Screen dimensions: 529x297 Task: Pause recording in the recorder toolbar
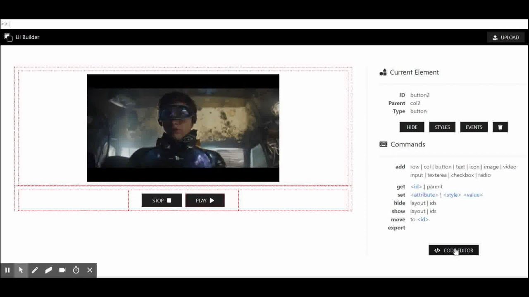7,270
